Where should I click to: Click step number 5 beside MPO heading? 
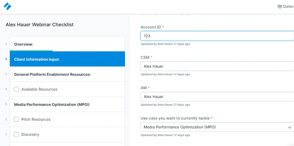point(6,104)
